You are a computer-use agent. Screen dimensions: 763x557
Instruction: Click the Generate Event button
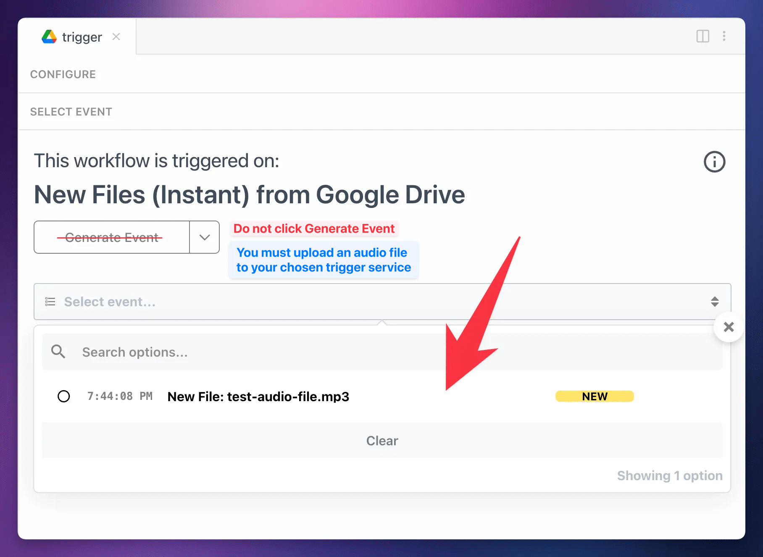click(112, 237)
